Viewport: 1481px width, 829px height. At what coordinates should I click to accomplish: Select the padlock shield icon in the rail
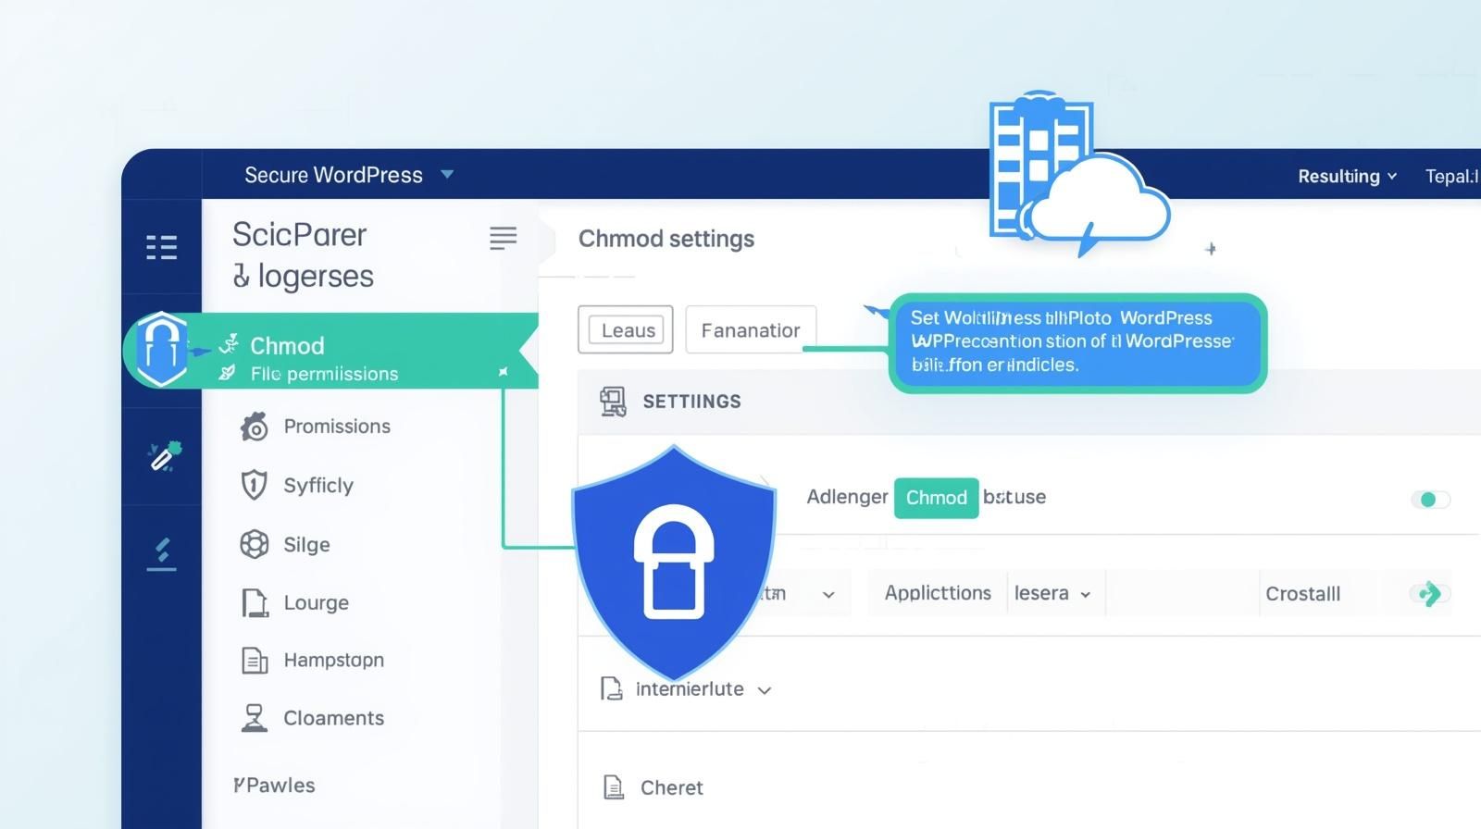pyautogui.click(x=162, y=350)
